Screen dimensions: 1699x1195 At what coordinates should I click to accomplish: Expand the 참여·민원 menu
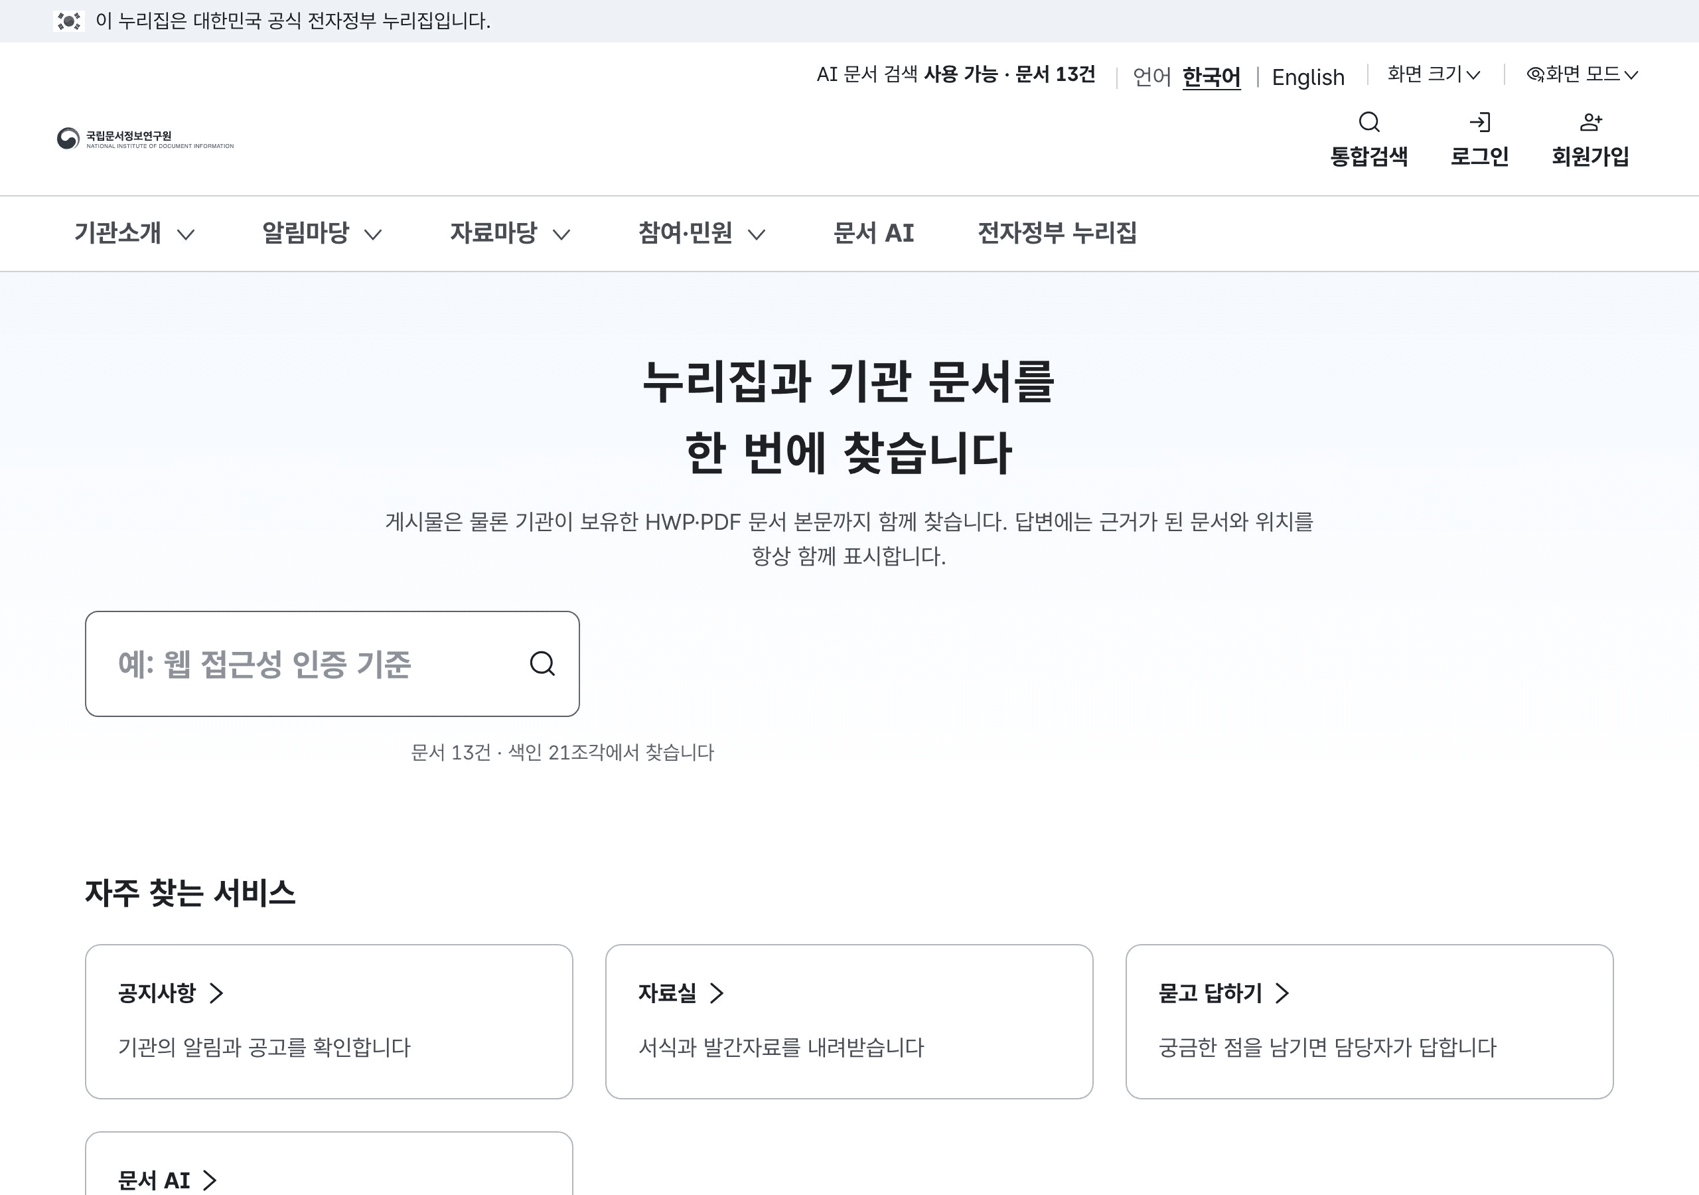pyautogui.click(x=702, y=233)
